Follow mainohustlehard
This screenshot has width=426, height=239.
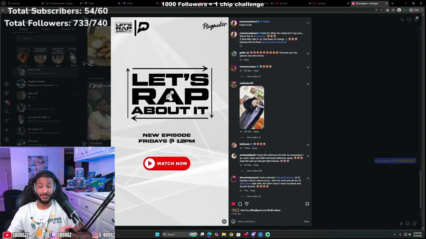coord(266,22)
